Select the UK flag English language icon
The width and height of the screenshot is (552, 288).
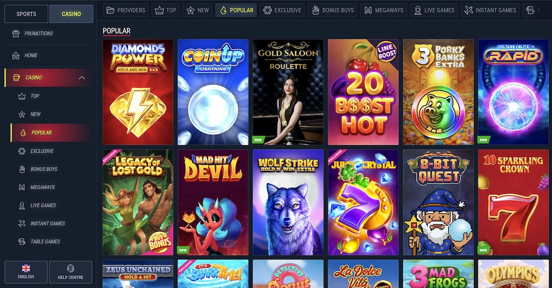coord(26,268)
